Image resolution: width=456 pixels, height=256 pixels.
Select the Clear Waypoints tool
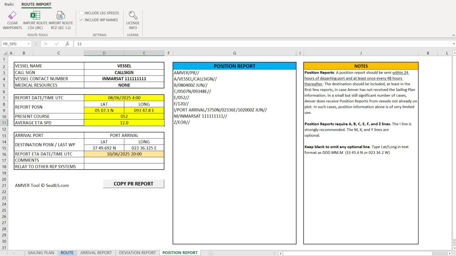tap(12, 20)
